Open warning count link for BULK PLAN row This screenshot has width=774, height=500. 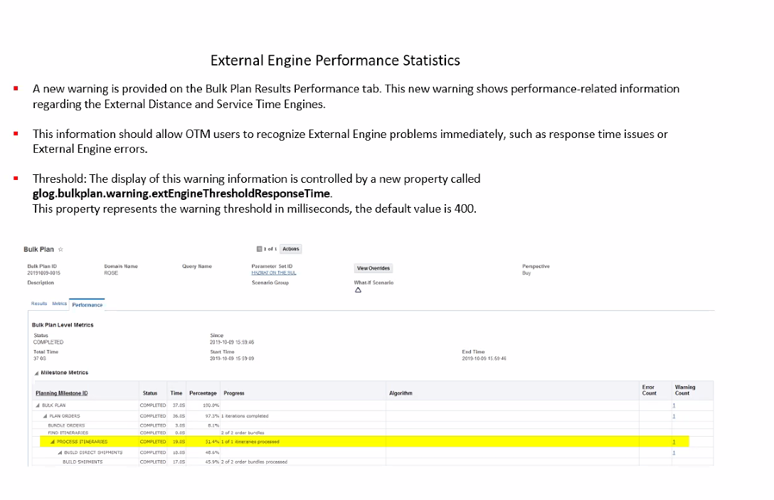coord(674,405)
